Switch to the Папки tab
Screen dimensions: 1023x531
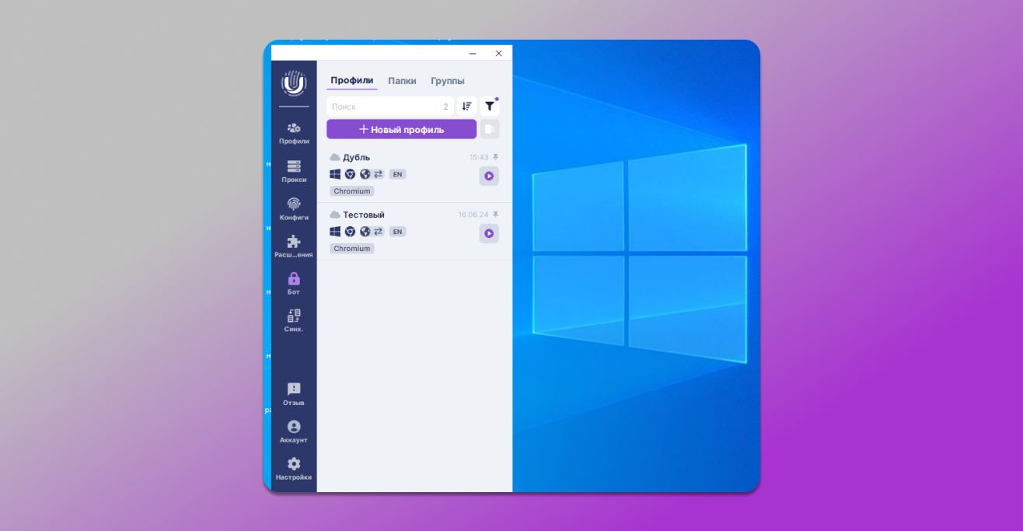coord(402,81)
